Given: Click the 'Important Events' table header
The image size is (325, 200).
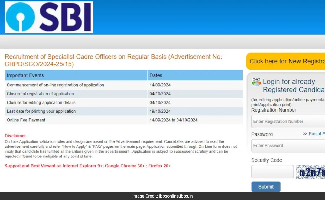Looking at the screenshot, I should pos(25,75).
